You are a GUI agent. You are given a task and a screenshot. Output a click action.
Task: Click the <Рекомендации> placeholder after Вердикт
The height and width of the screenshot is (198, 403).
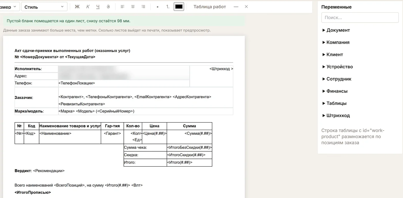click(x=49, y=171)
